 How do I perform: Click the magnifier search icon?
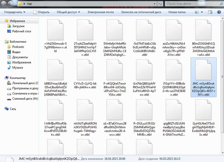coord(221,4)
